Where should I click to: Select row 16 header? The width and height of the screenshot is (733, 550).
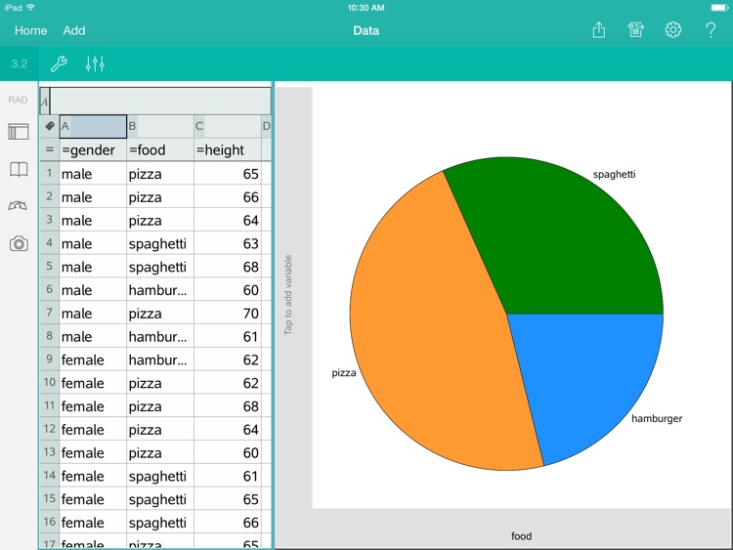click(x=50, y=522)
